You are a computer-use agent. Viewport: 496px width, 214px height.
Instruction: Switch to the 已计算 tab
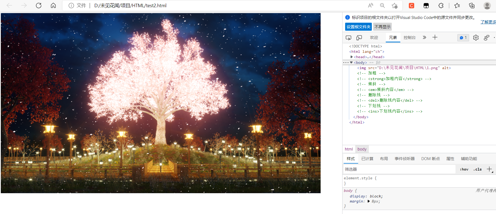[x=367, y=159]
